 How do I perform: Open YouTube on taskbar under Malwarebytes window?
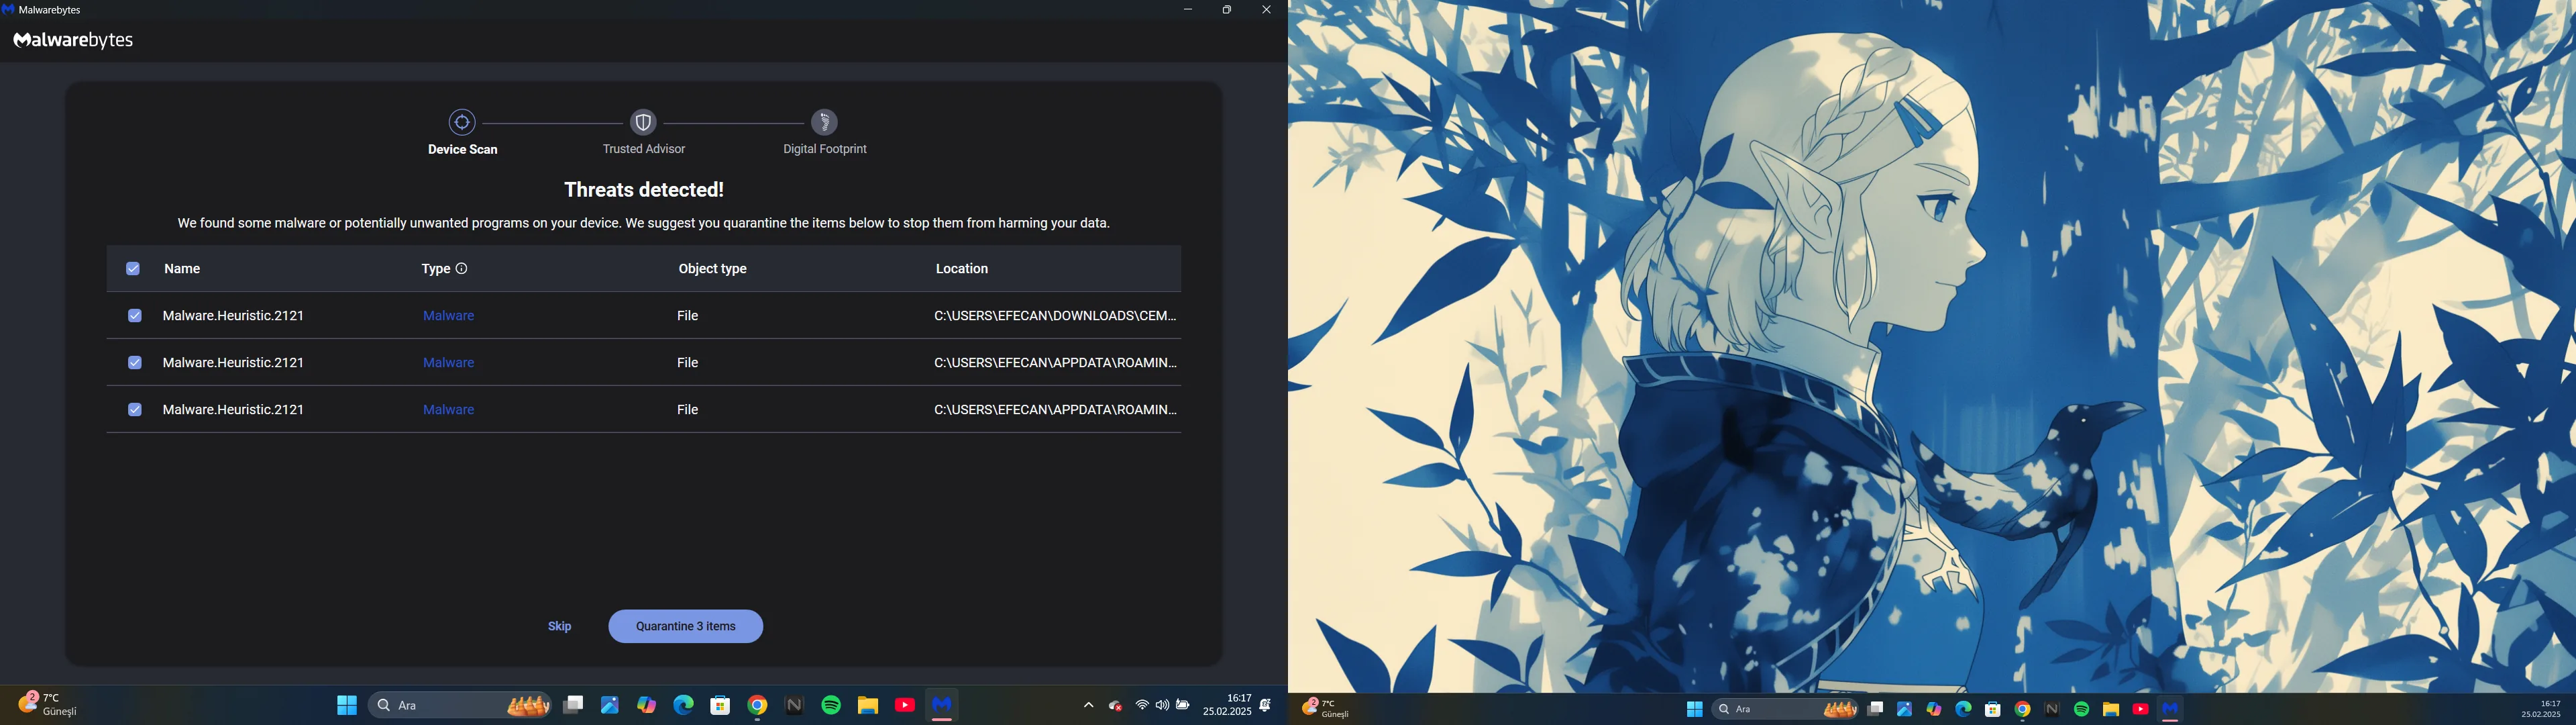tap(905, 706)
